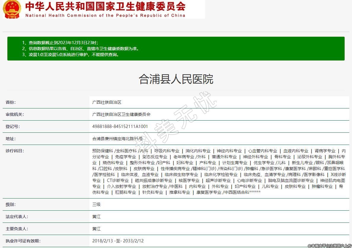Click the English National Health Commission subtitle

pyautogui.click(x=105, y=15)
